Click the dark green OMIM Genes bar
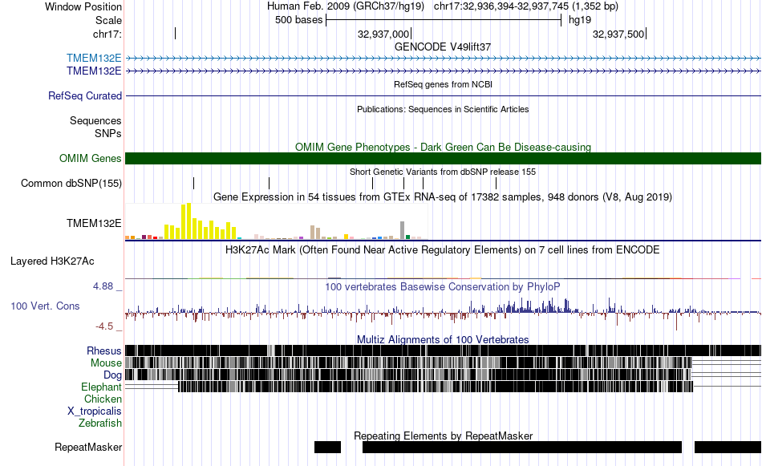Image resolution: width=762 pixels, height=466 pixels. [x=443, y=159]
